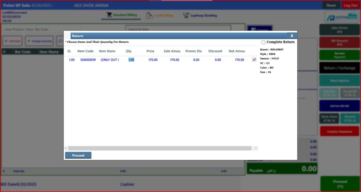
Task: Click the Credit Billing bag icon
Action: pyautogui.click(x=149, y=15)
